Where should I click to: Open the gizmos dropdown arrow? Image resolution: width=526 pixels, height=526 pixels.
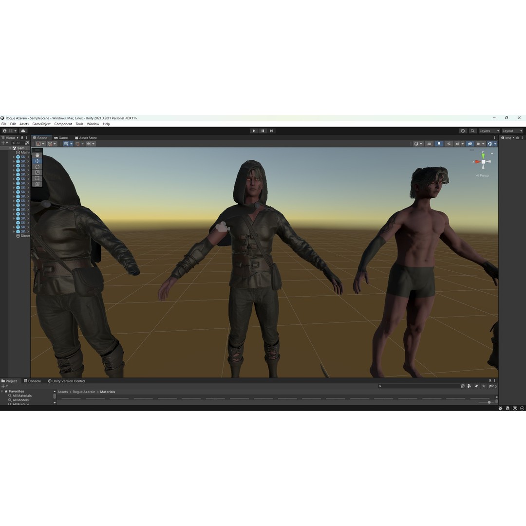[495, 144]
